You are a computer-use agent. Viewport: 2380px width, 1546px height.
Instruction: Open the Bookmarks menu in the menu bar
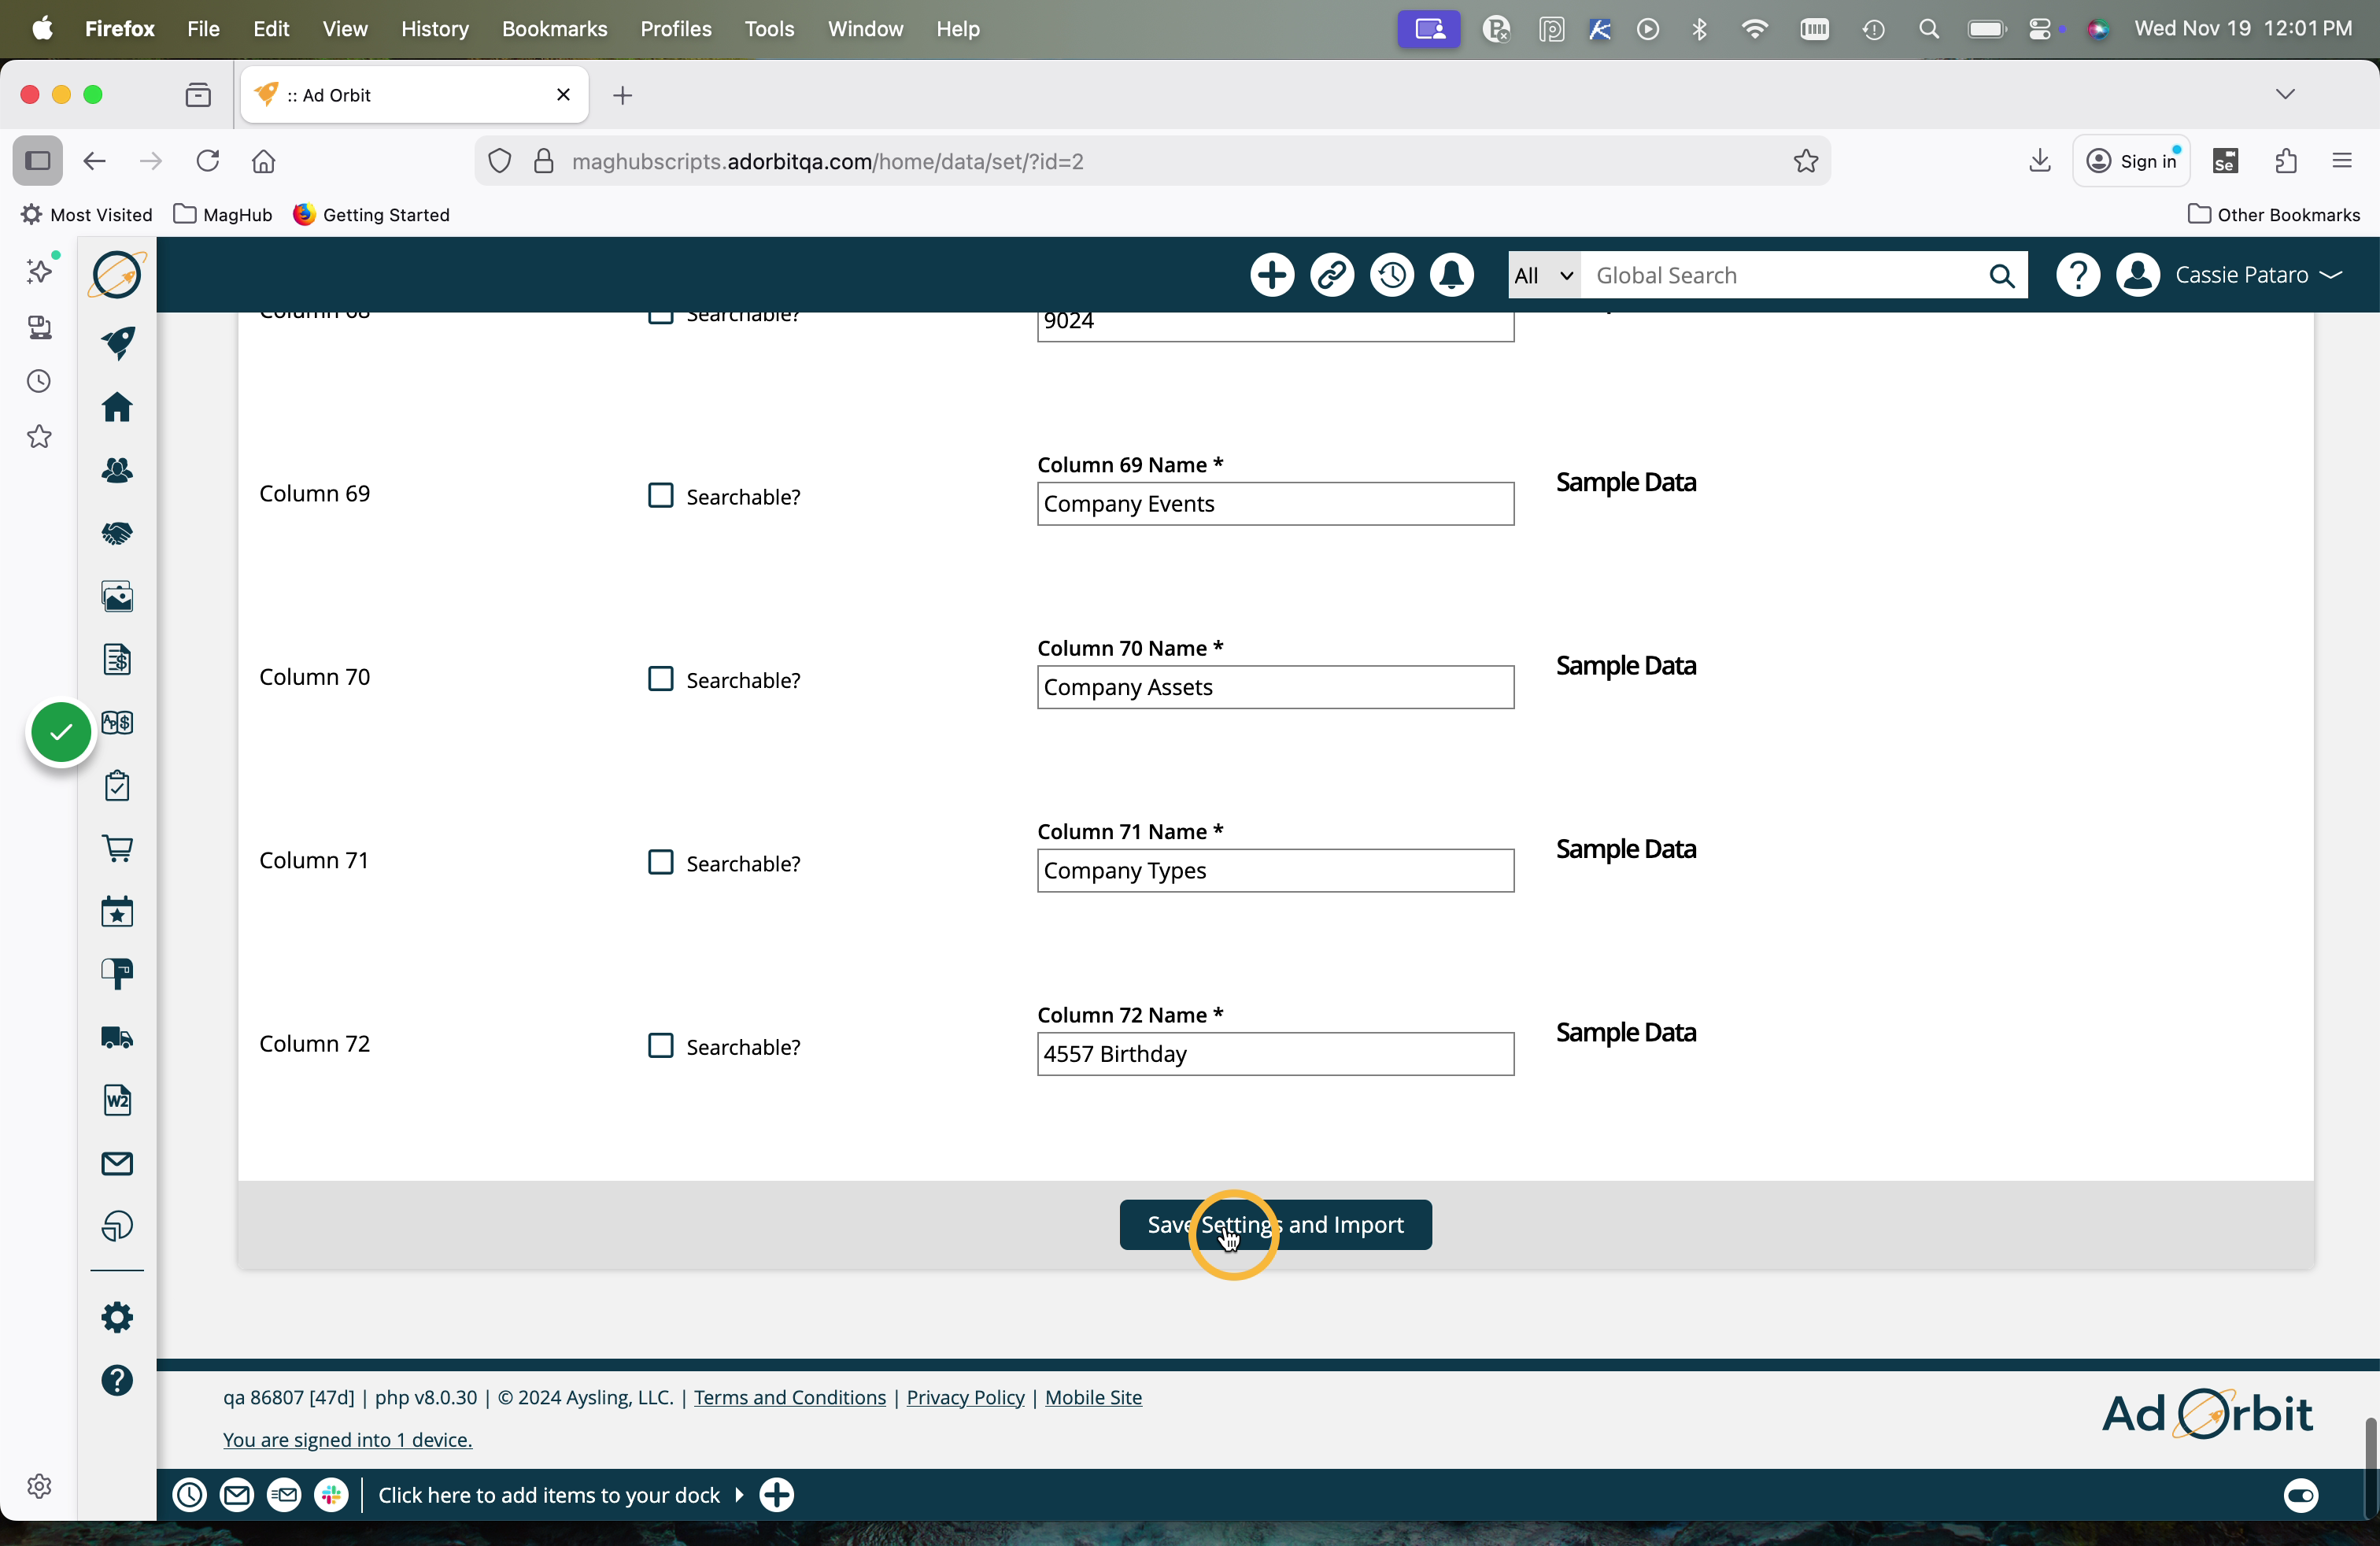[x=554, y=29]
